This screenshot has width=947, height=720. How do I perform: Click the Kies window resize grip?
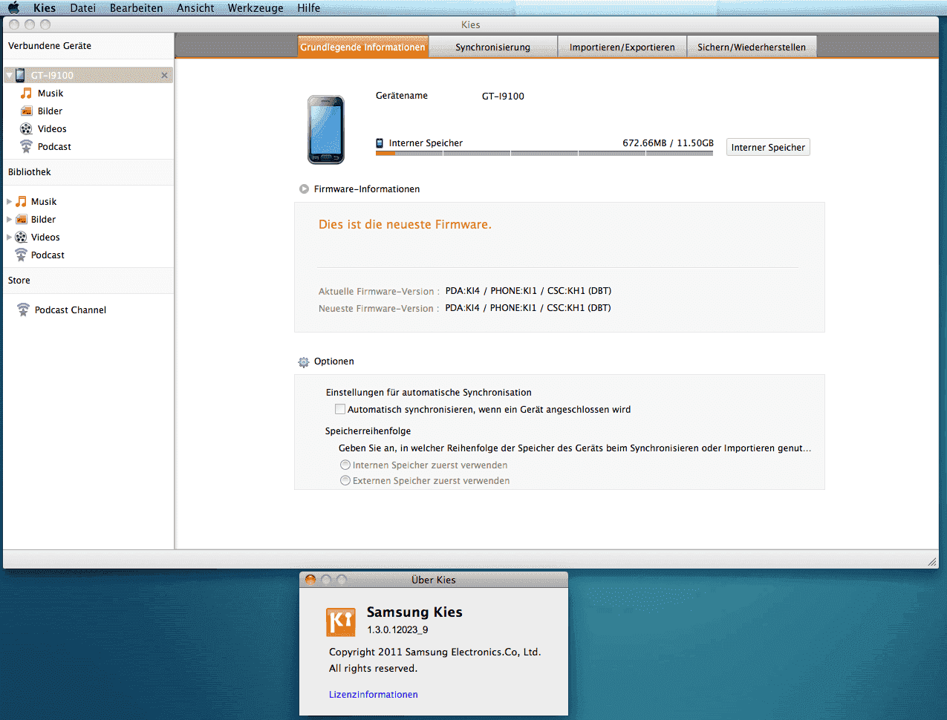click(932, 562)
